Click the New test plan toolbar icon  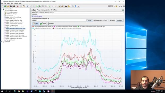[2, 6]
